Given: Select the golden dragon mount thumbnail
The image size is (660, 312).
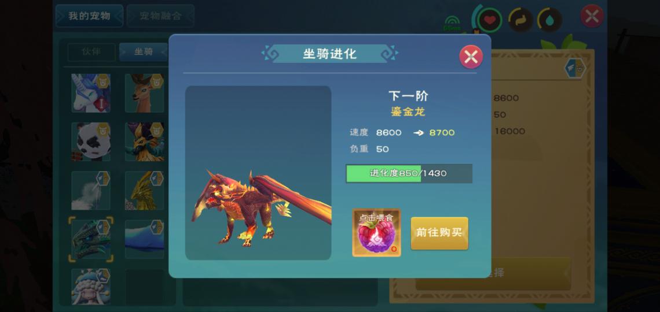Looking at the screenshot, I should pyautogui.click(x=144, y=191).
